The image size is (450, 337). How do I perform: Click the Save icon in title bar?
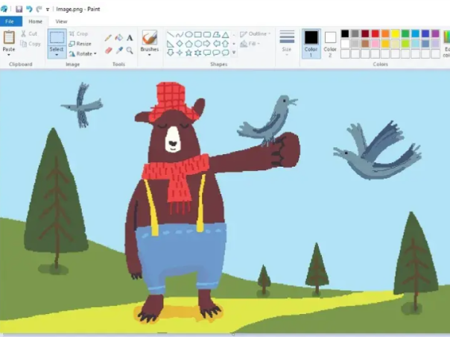(19, 9)
